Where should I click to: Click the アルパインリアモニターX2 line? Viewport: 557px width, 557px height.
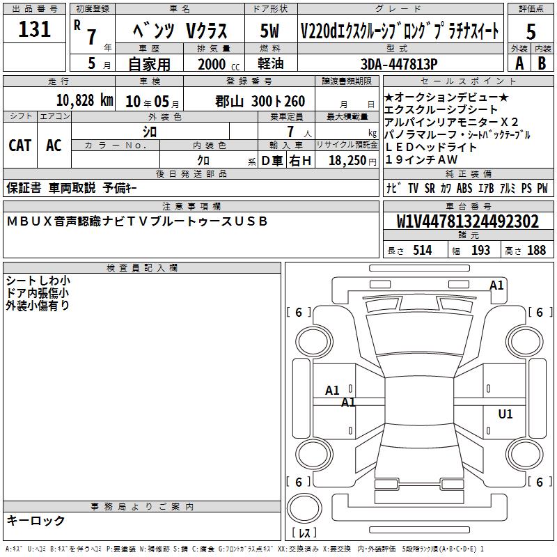451,123
